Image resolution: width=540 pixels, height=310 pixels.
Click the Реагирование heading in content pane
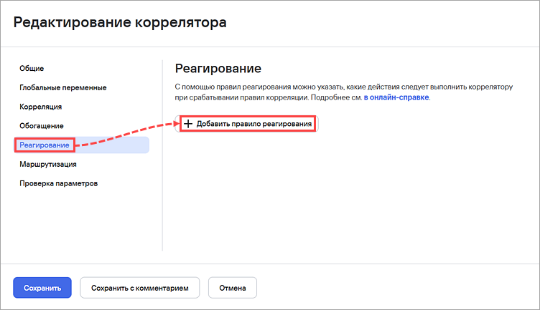[218, 68]
